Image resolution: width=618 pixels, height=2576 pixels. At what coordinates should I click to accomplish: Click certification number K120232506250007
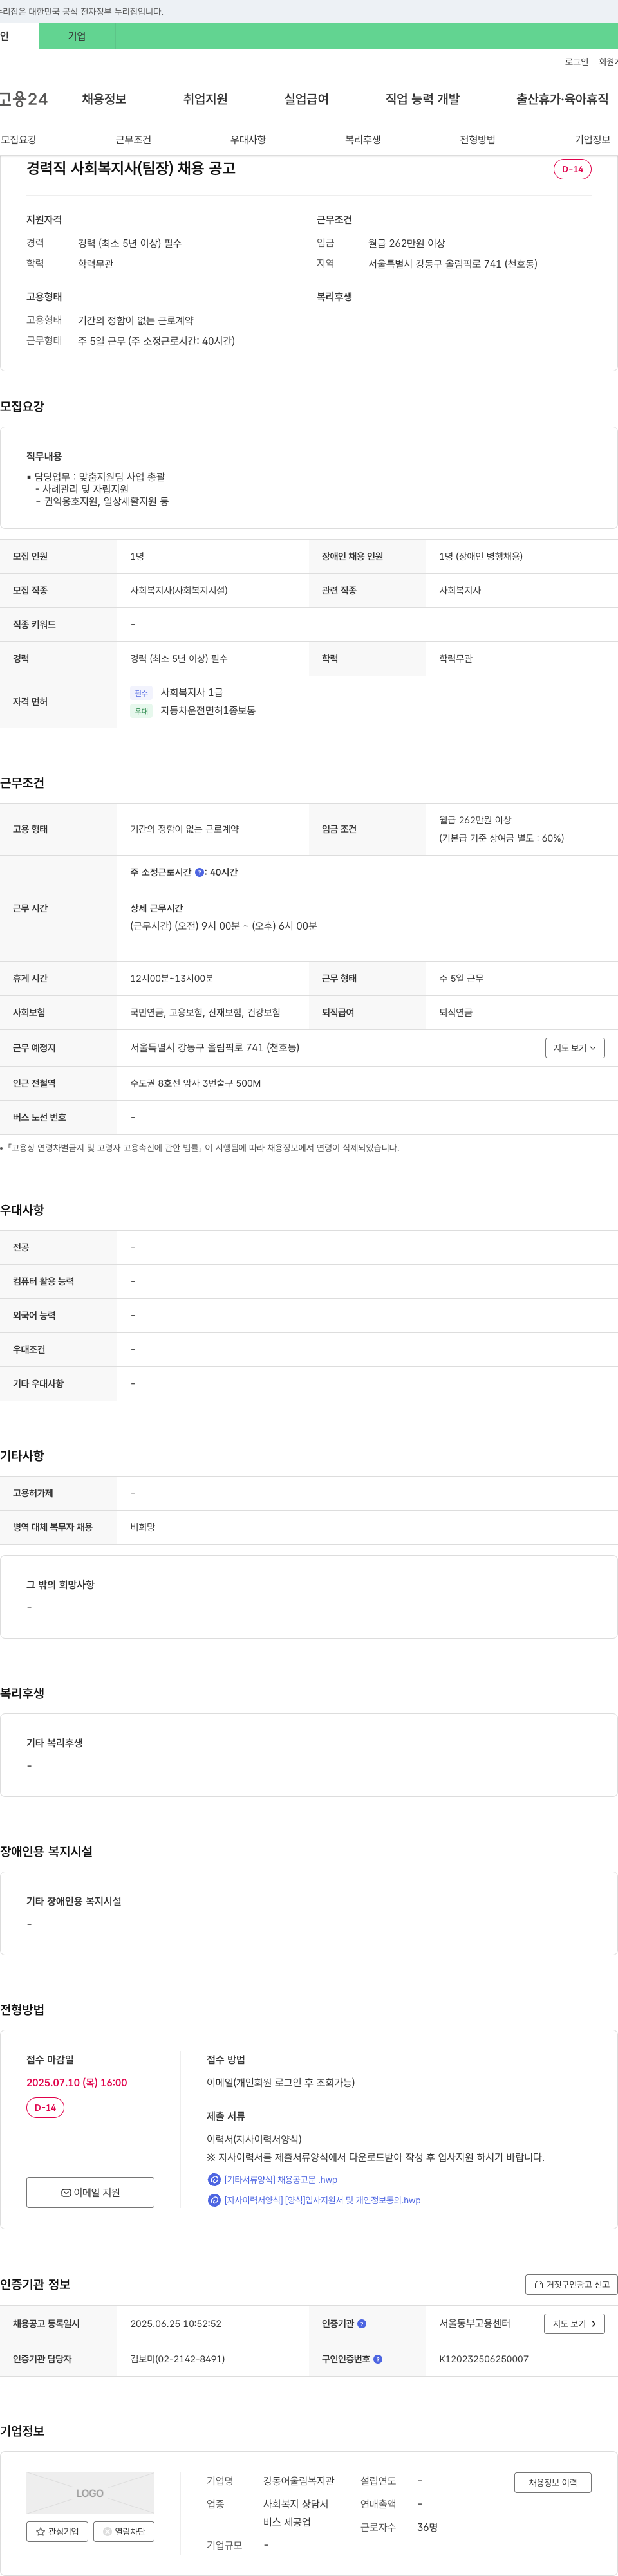[x=484, y=2359]
